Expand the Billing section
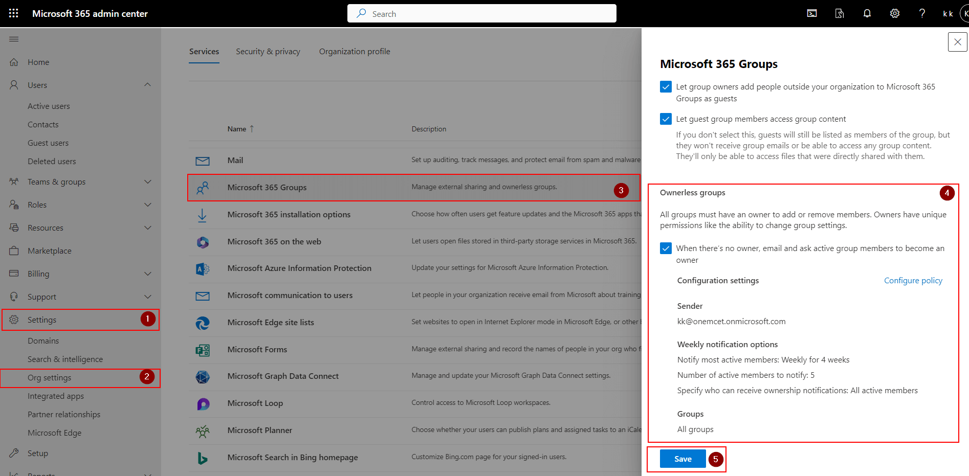 (148, 274)
